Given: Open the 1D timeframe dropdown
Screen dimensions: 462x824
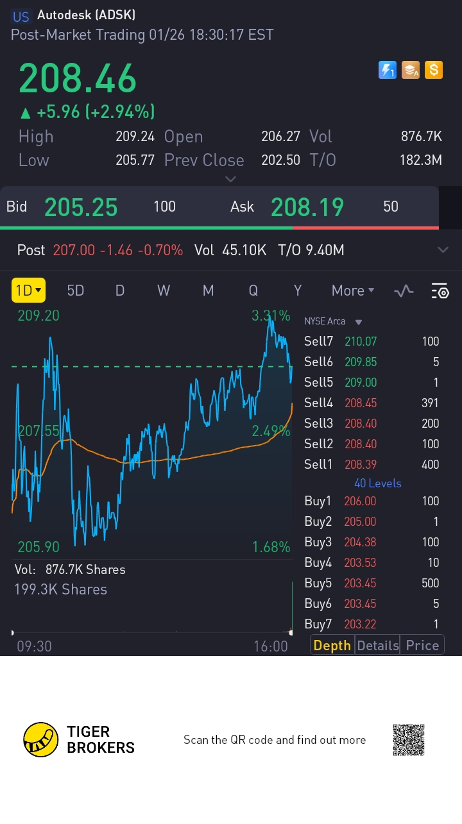Looking at the screenshot, I should pyautogui.click(x=28, y=290).
